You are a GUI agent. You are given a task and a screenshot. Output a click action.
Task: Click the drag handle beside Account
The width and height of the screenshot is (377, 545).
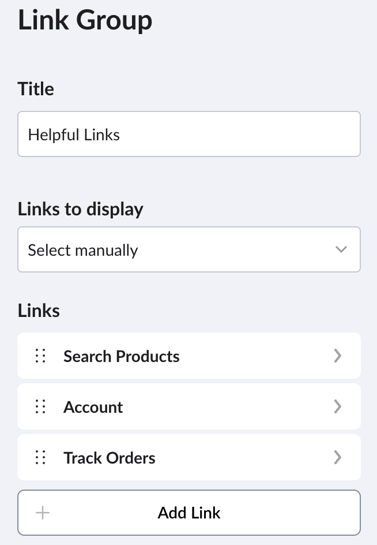[x=40, y=406]
